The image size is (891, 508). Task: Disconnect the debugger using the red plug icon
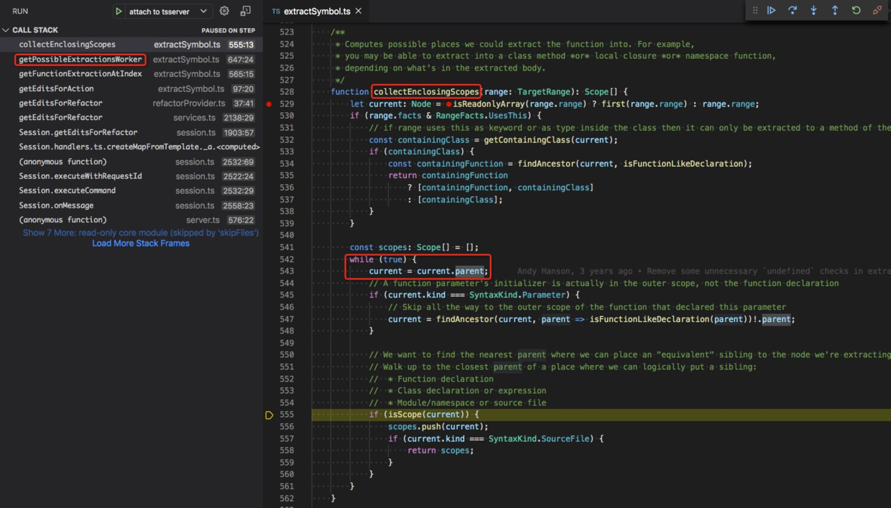tap(877, 10)
